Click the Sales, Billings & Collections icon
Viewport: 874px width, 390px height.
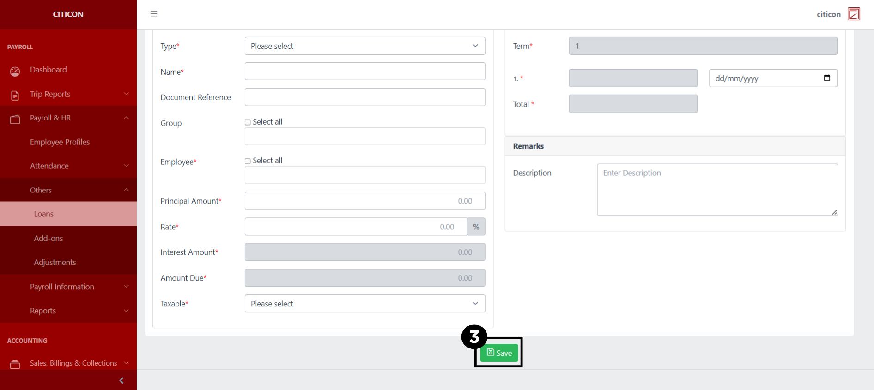(x=15, y=364)
